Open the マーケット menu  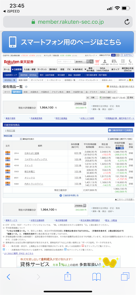[x=42, y=69]
